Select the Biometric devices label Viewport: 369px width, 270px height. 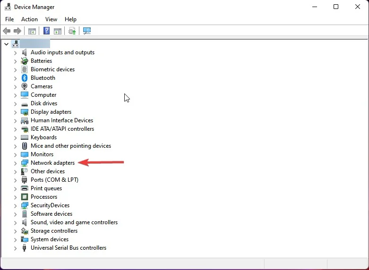[x=53, y=69]
